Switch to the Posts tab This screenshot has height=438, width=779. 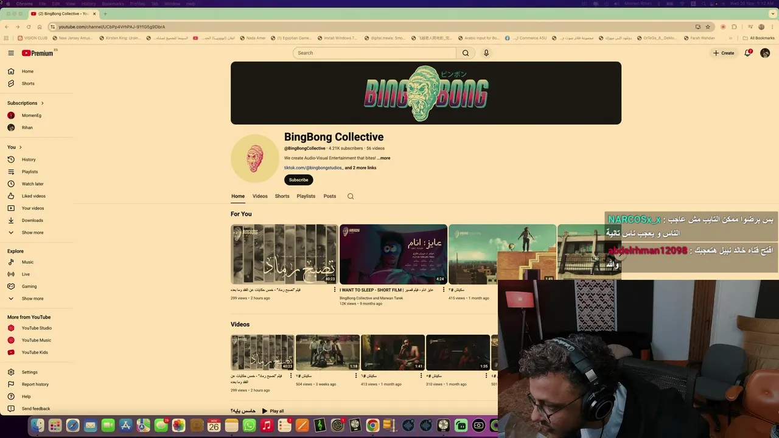(x=330, y=196)
